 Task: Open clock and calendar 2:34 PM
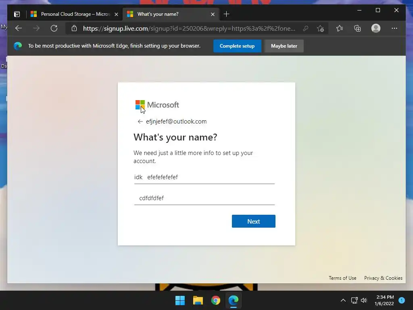[384, 300]
